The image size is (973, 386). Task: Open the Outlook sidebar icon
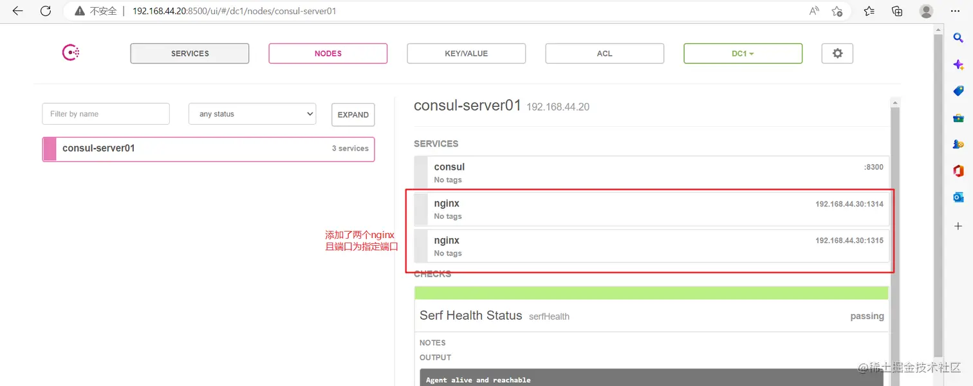point(958,198)
